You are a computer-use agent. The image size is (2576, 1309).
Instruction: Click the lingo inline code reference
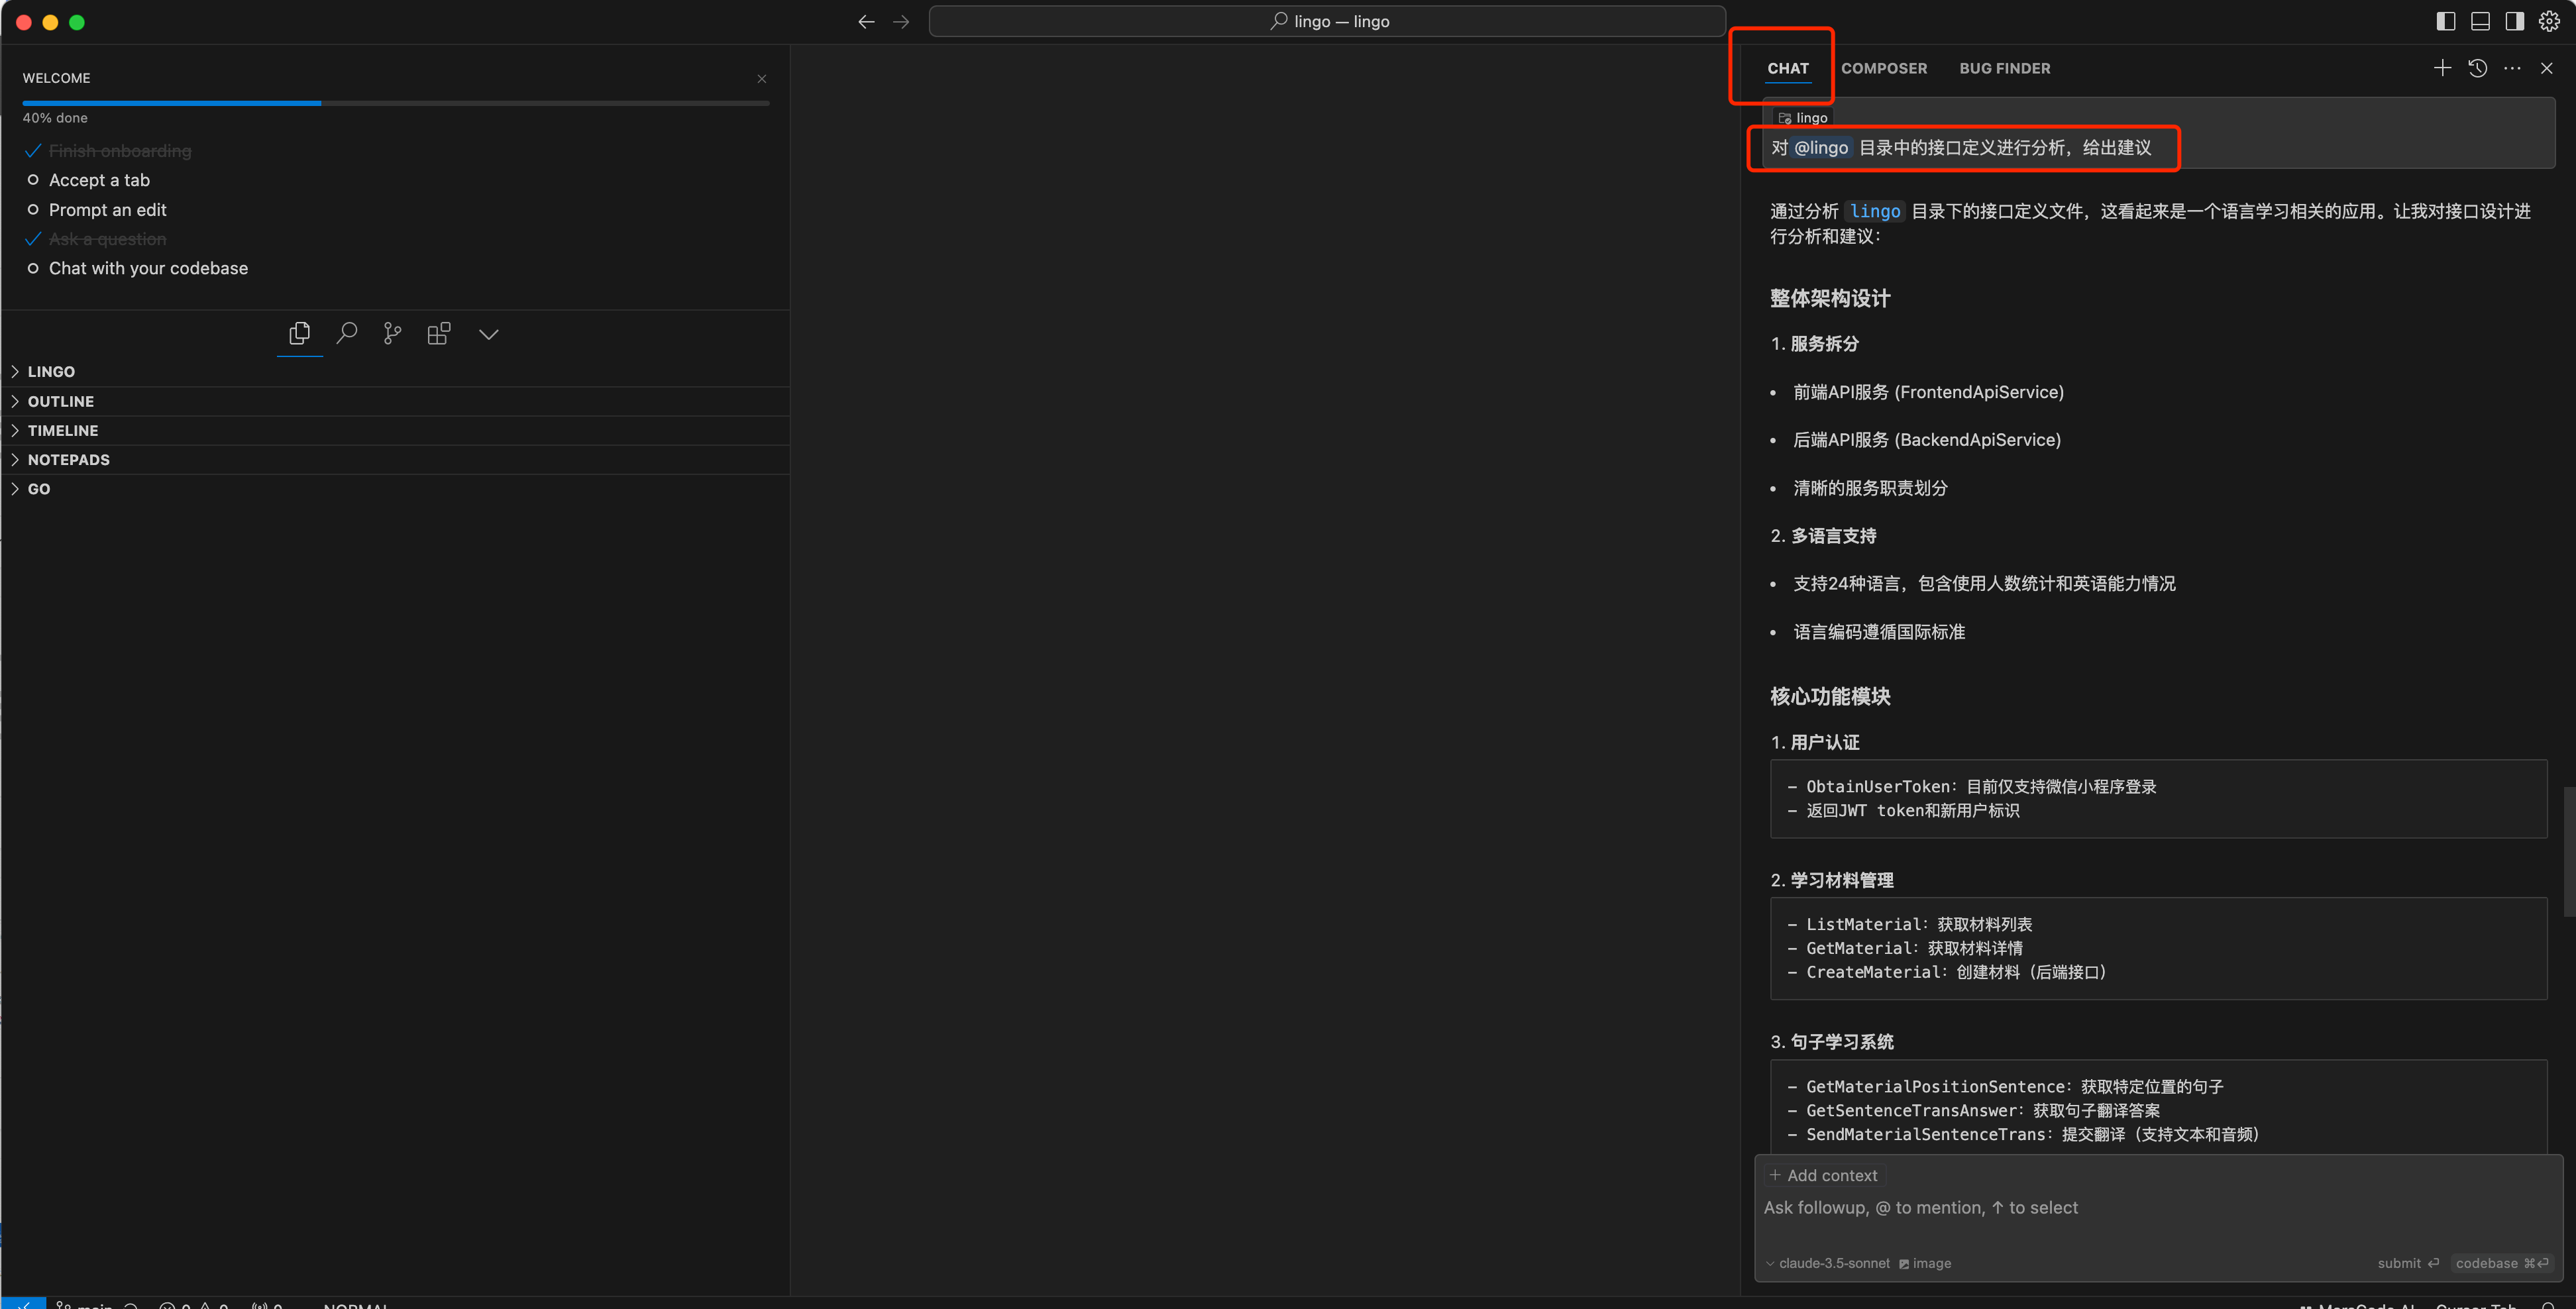tap(1875, 211)
